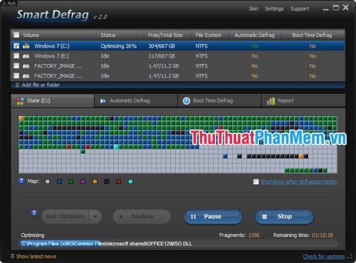Click the help icon next to Fast Optimize
This screenshot has height=263, width=356.
pos(34,213)
